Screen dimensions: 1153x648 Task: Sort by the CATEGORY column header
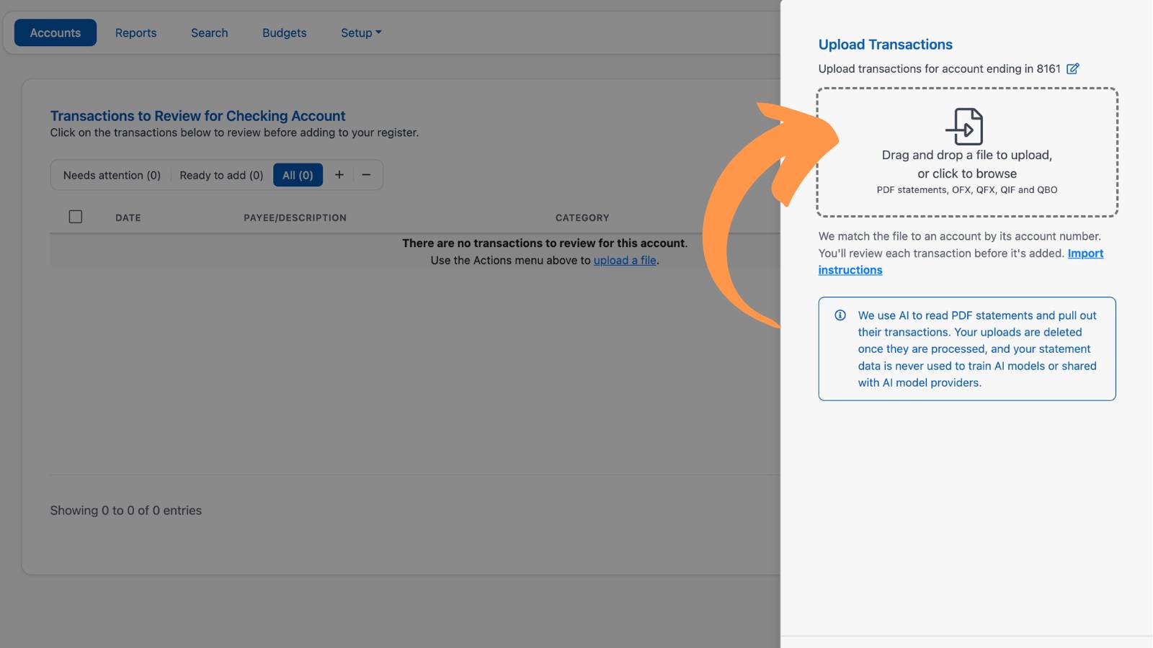[x=582, y=217]
